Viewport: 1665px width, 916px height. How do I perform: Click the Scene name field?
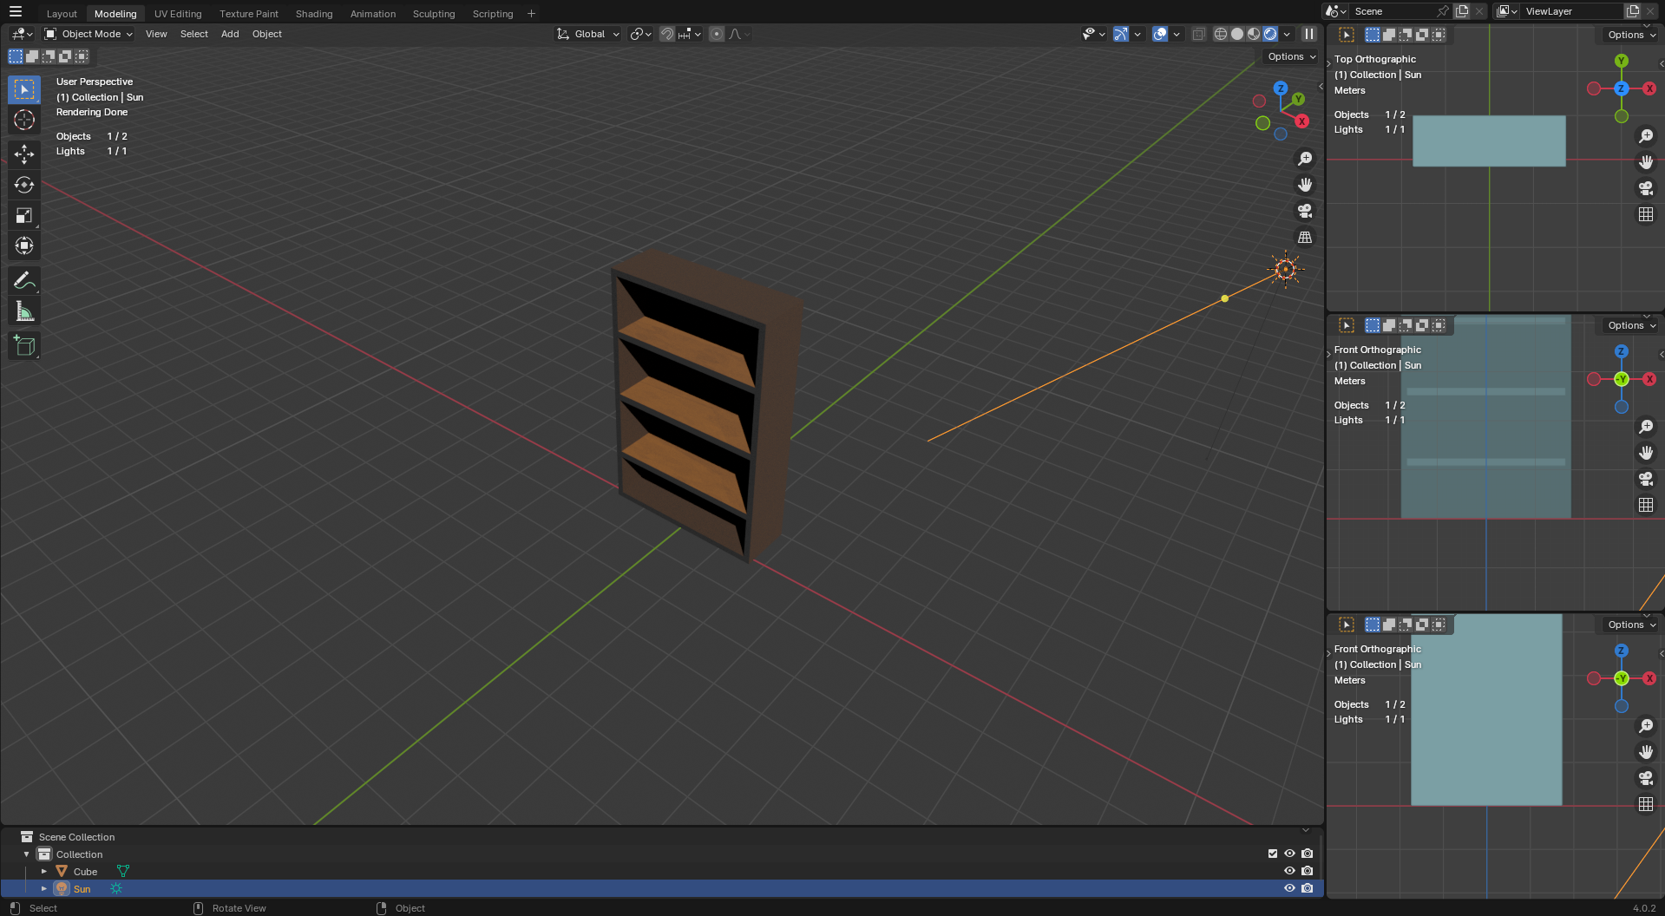pos(1391,11)
